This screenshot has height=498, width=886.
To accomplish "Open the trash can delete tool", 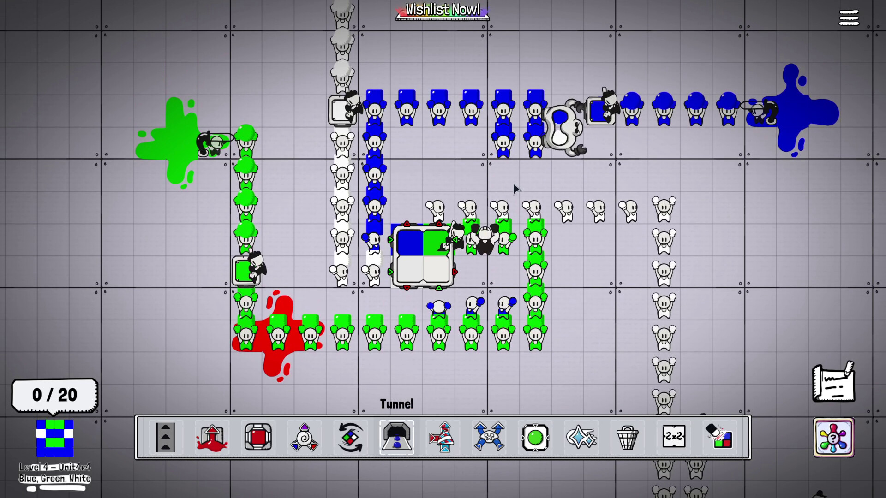I will click(x=628, y=437).
